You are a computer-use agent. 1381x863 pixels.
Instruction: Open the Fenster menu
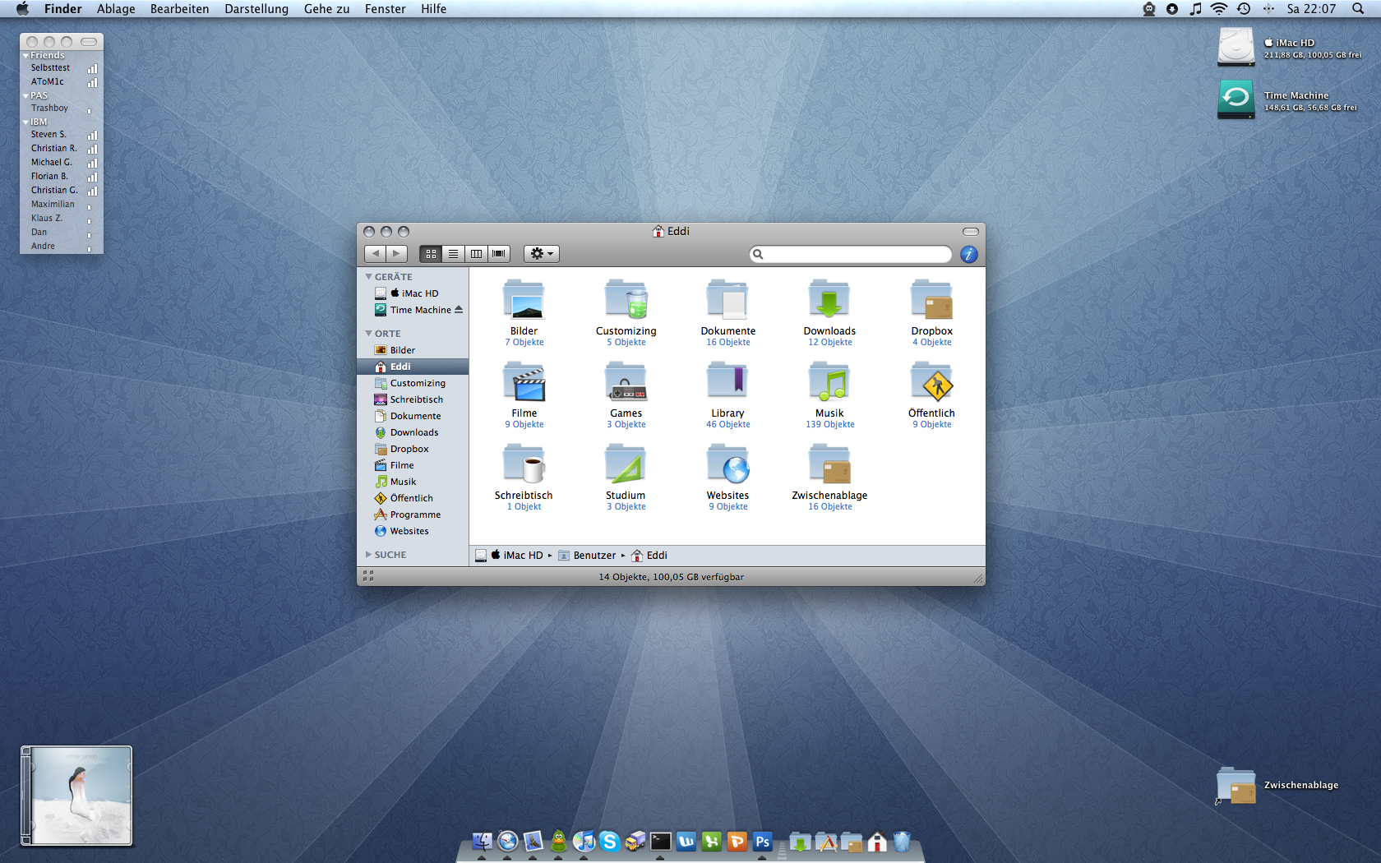(386, 9)
